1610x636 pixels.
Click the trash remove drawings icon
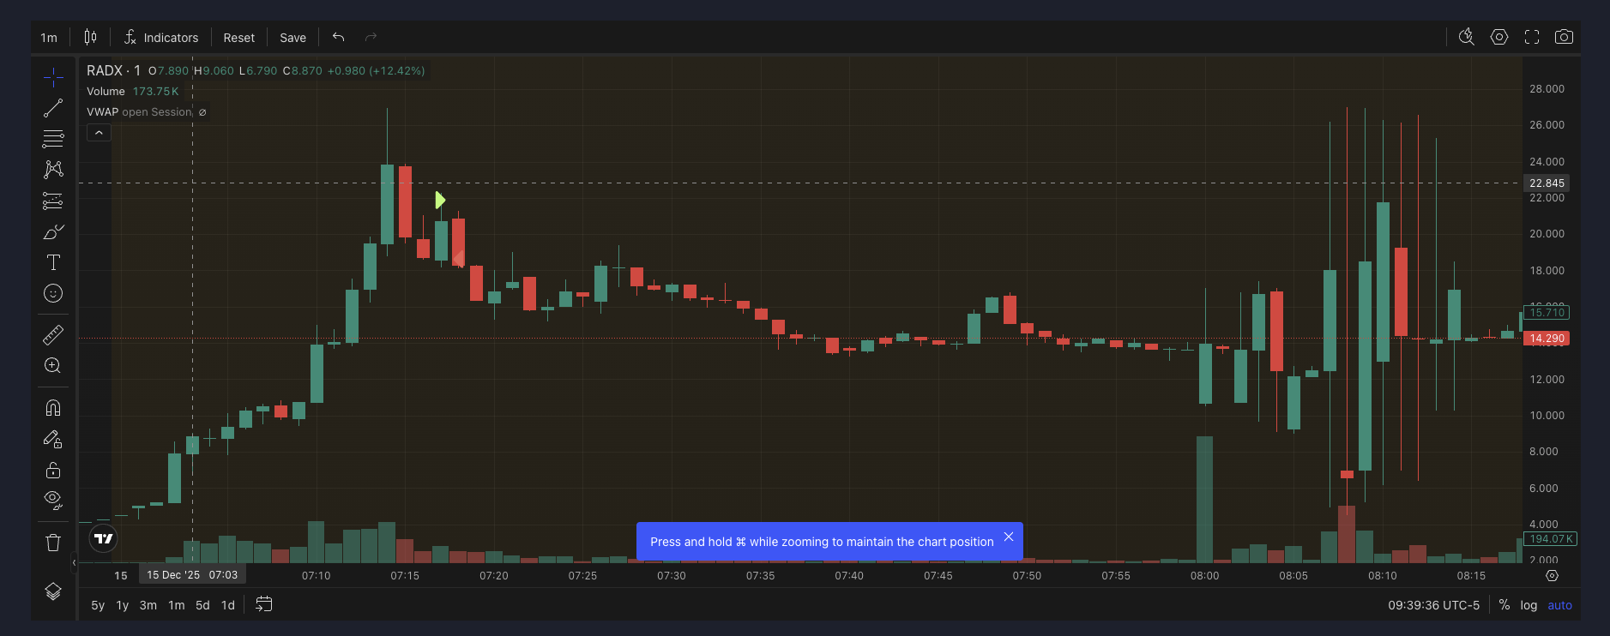(x=53, y=543)
